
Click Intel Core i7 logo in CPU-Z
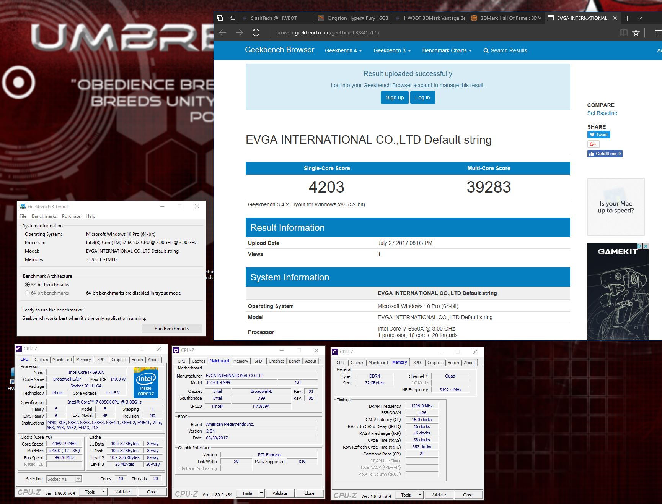tap(146, 382)
